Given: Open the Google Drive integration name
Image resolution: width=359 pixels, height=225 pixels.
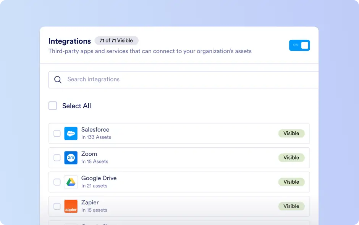Looking at the screenshot, I should [x=99, y=178].
